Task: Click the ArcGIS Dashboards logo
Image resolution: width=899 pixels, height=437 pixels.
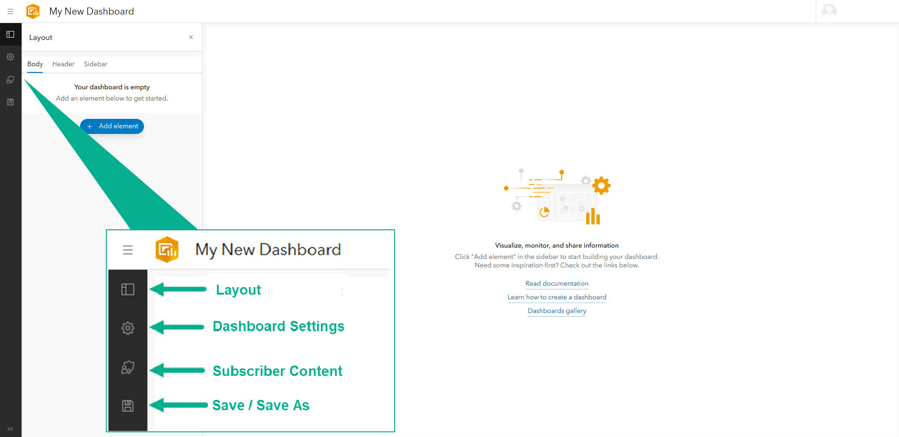Action: (32, 11)
